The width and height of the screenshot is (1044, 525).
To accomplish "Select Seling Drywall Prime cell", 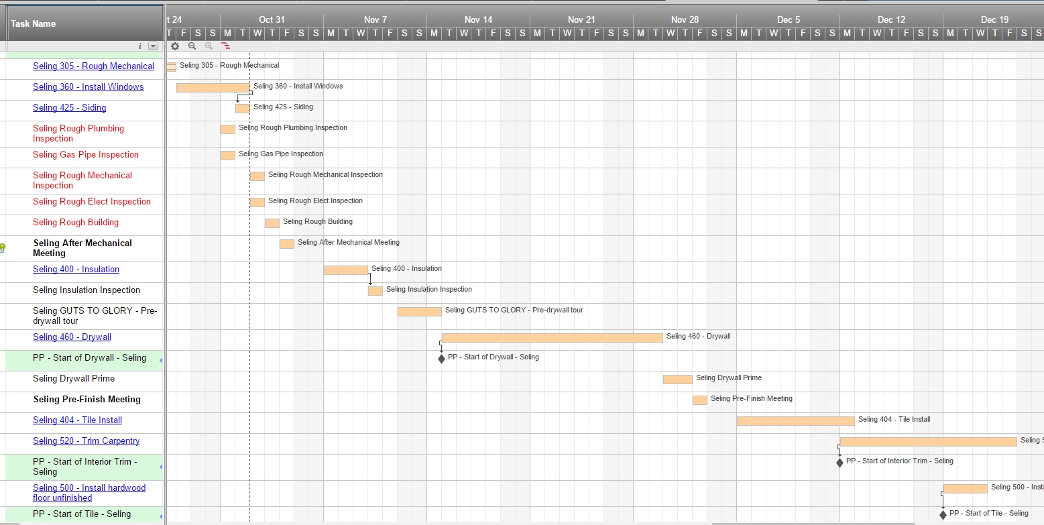I will (x=84, y=382).
